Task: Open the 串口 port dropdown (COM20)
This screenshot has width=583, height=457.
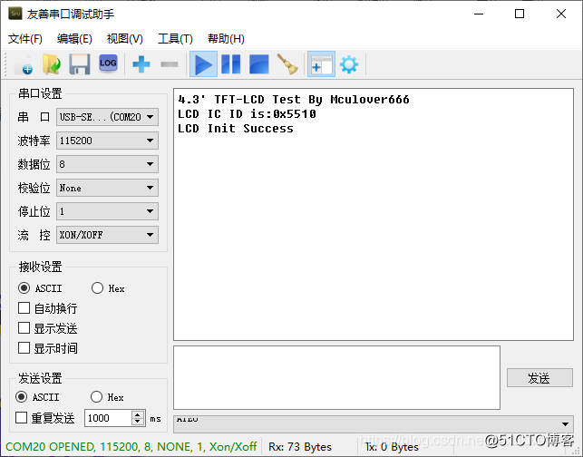Action: (x=108, y=117)
